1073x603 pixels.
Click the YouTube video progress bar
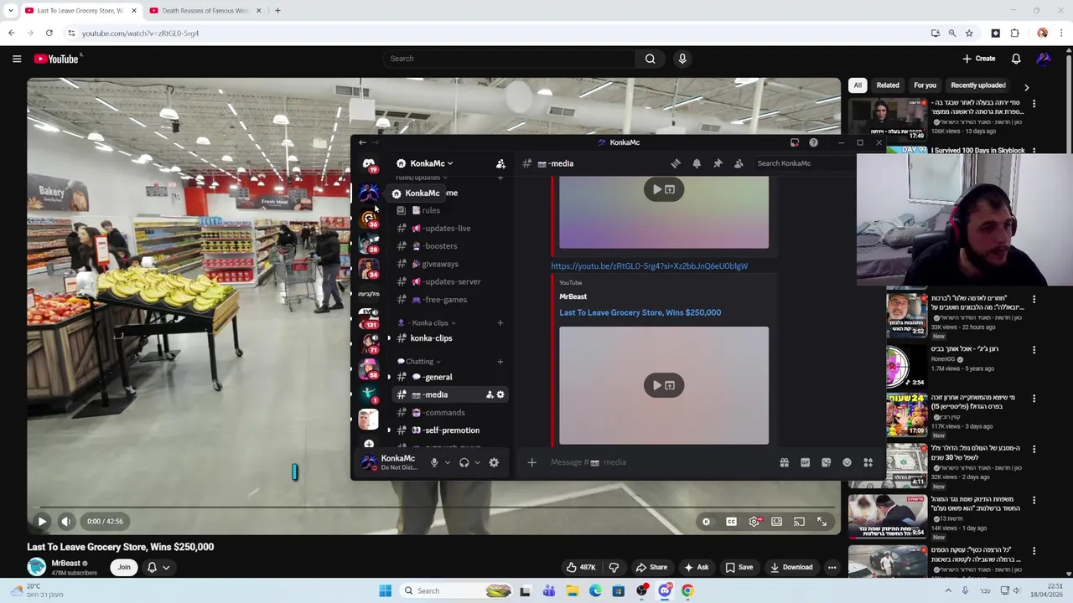[x=433, y=507]
